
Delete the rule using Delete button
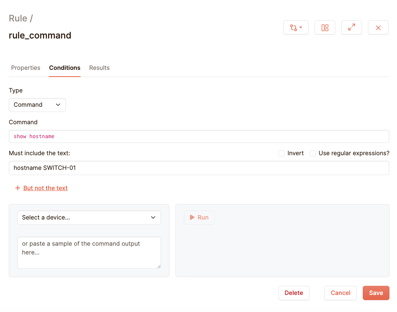294,293
